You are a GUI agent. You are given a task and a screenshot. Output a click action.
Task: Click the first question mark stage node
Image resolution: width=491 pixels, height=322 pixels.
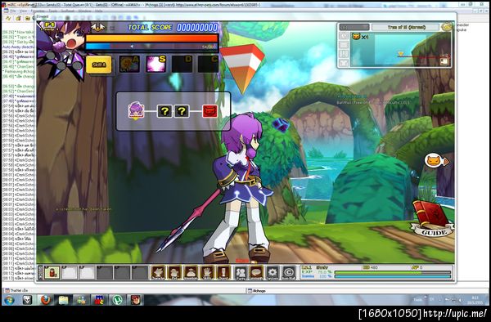pos(164,111)
